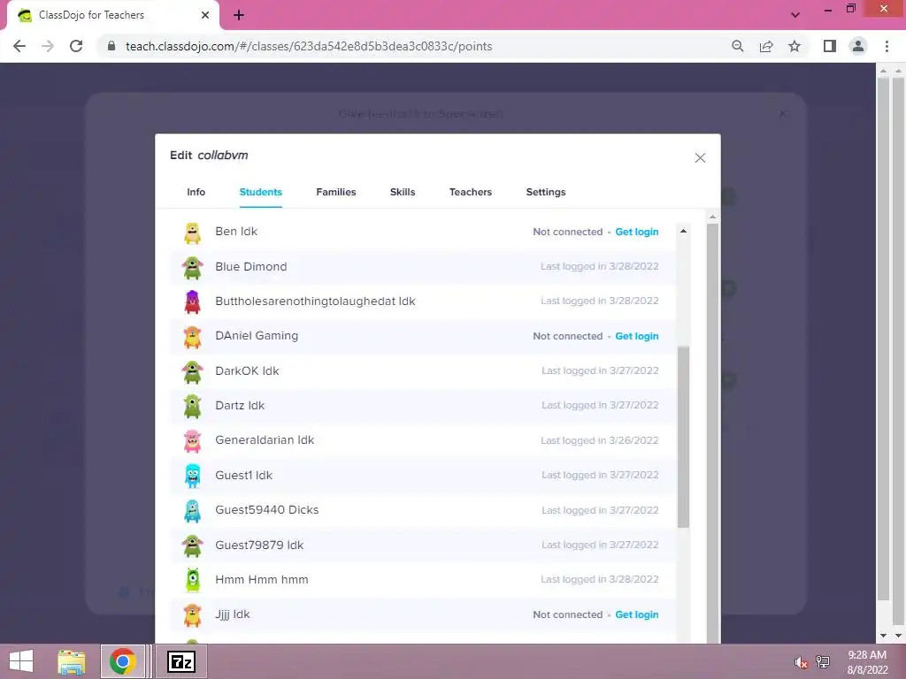This screenshot has height=679, width=906.
Task: Switch to the Info tab
Action: [196, 192]
